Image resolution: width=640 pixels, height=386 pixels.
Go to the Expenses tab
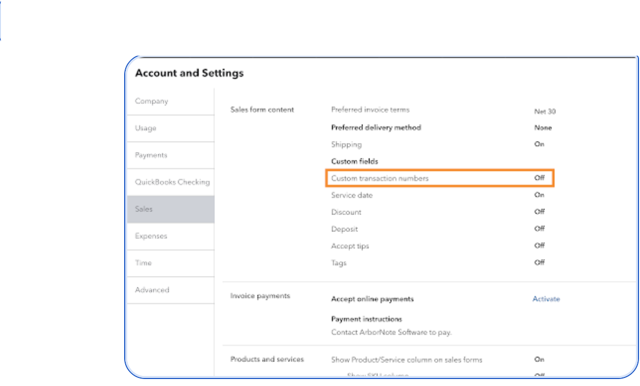point(151,236)
